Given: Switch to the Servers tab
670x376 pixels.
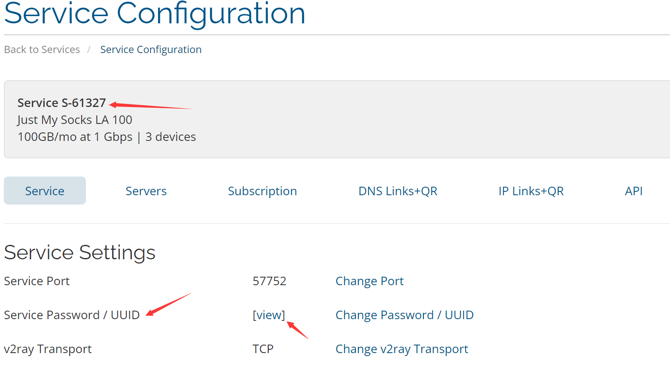Looking at the screenshot, I should point(146,191).
